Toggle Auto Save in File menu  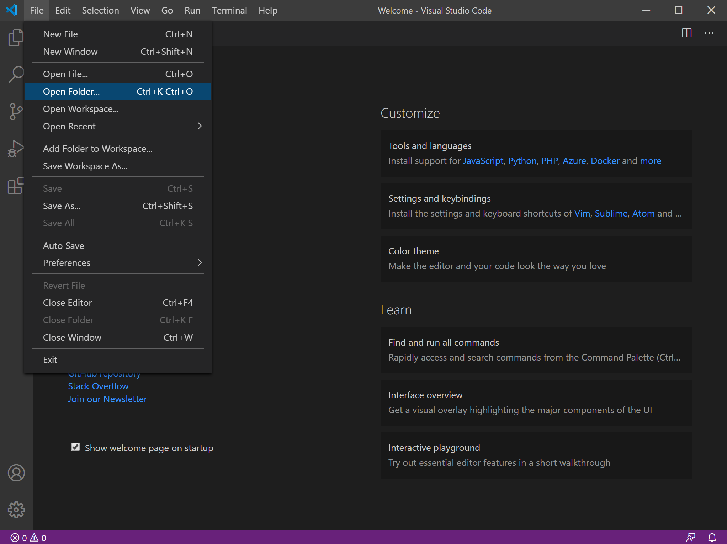(118, 246)
